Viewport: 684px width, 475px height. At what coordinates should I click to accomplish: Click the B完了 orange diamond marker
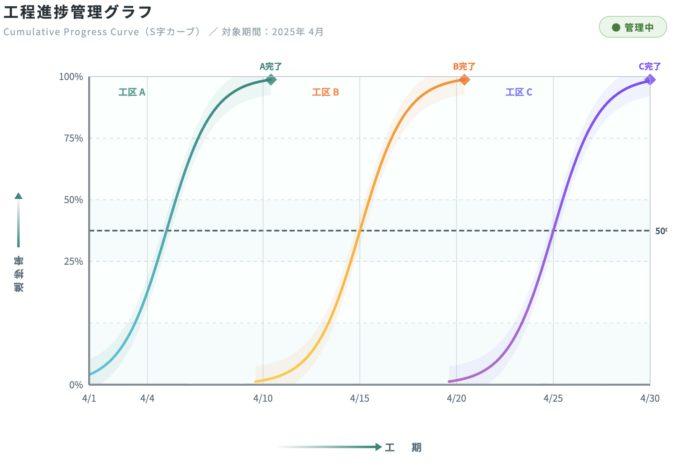(x=464, y=80)
